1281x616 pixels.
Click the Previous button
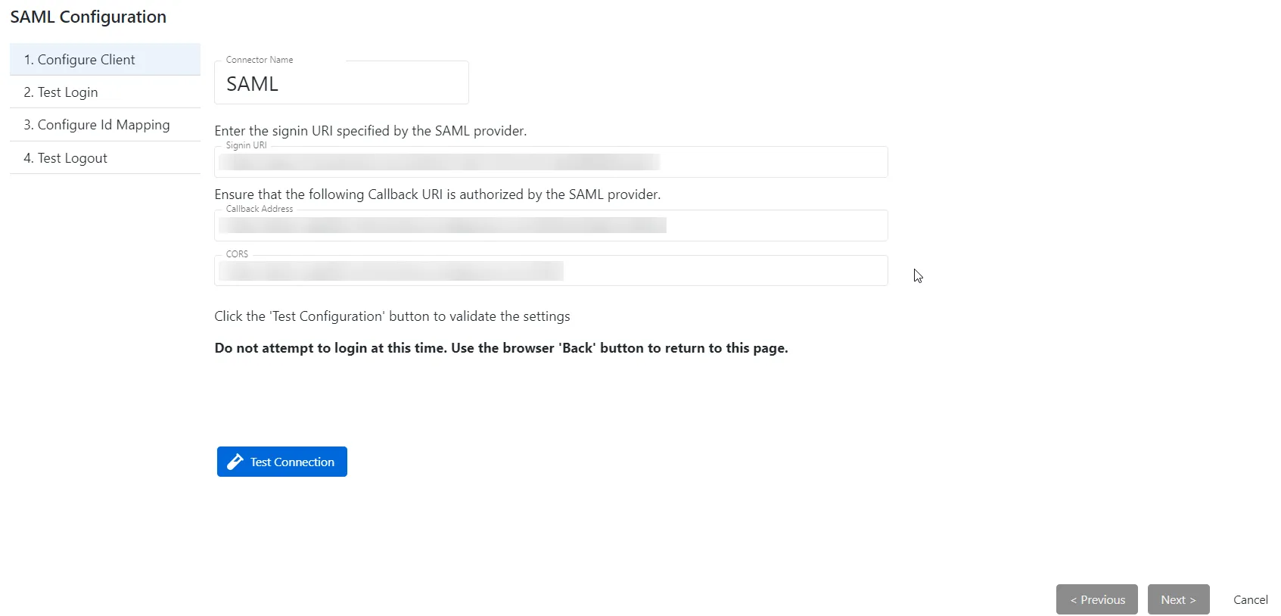point(1097,599)
